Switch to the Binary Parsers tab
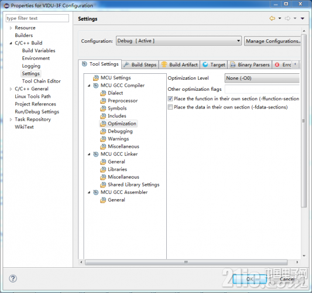 [x=250, y=64]
